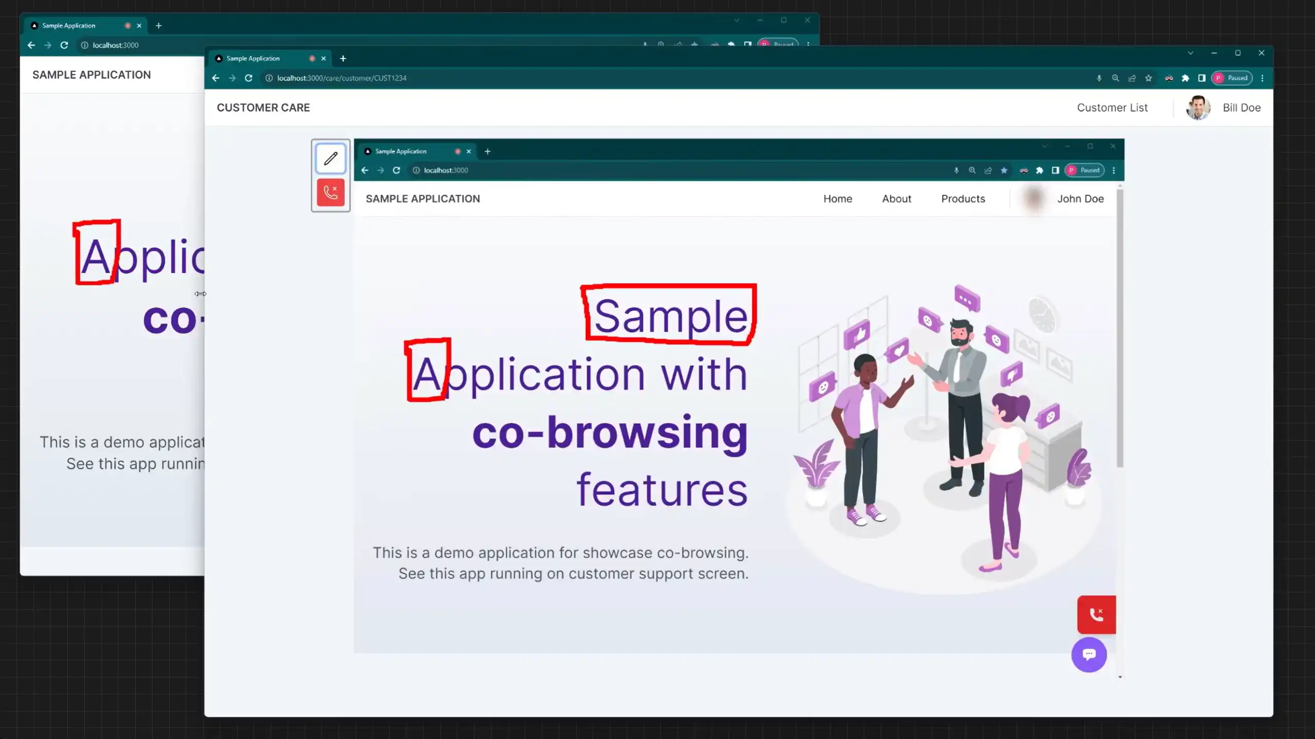
Task: Click John Doe's avatar in inner browser
Action: click(x=1031, y=199)
